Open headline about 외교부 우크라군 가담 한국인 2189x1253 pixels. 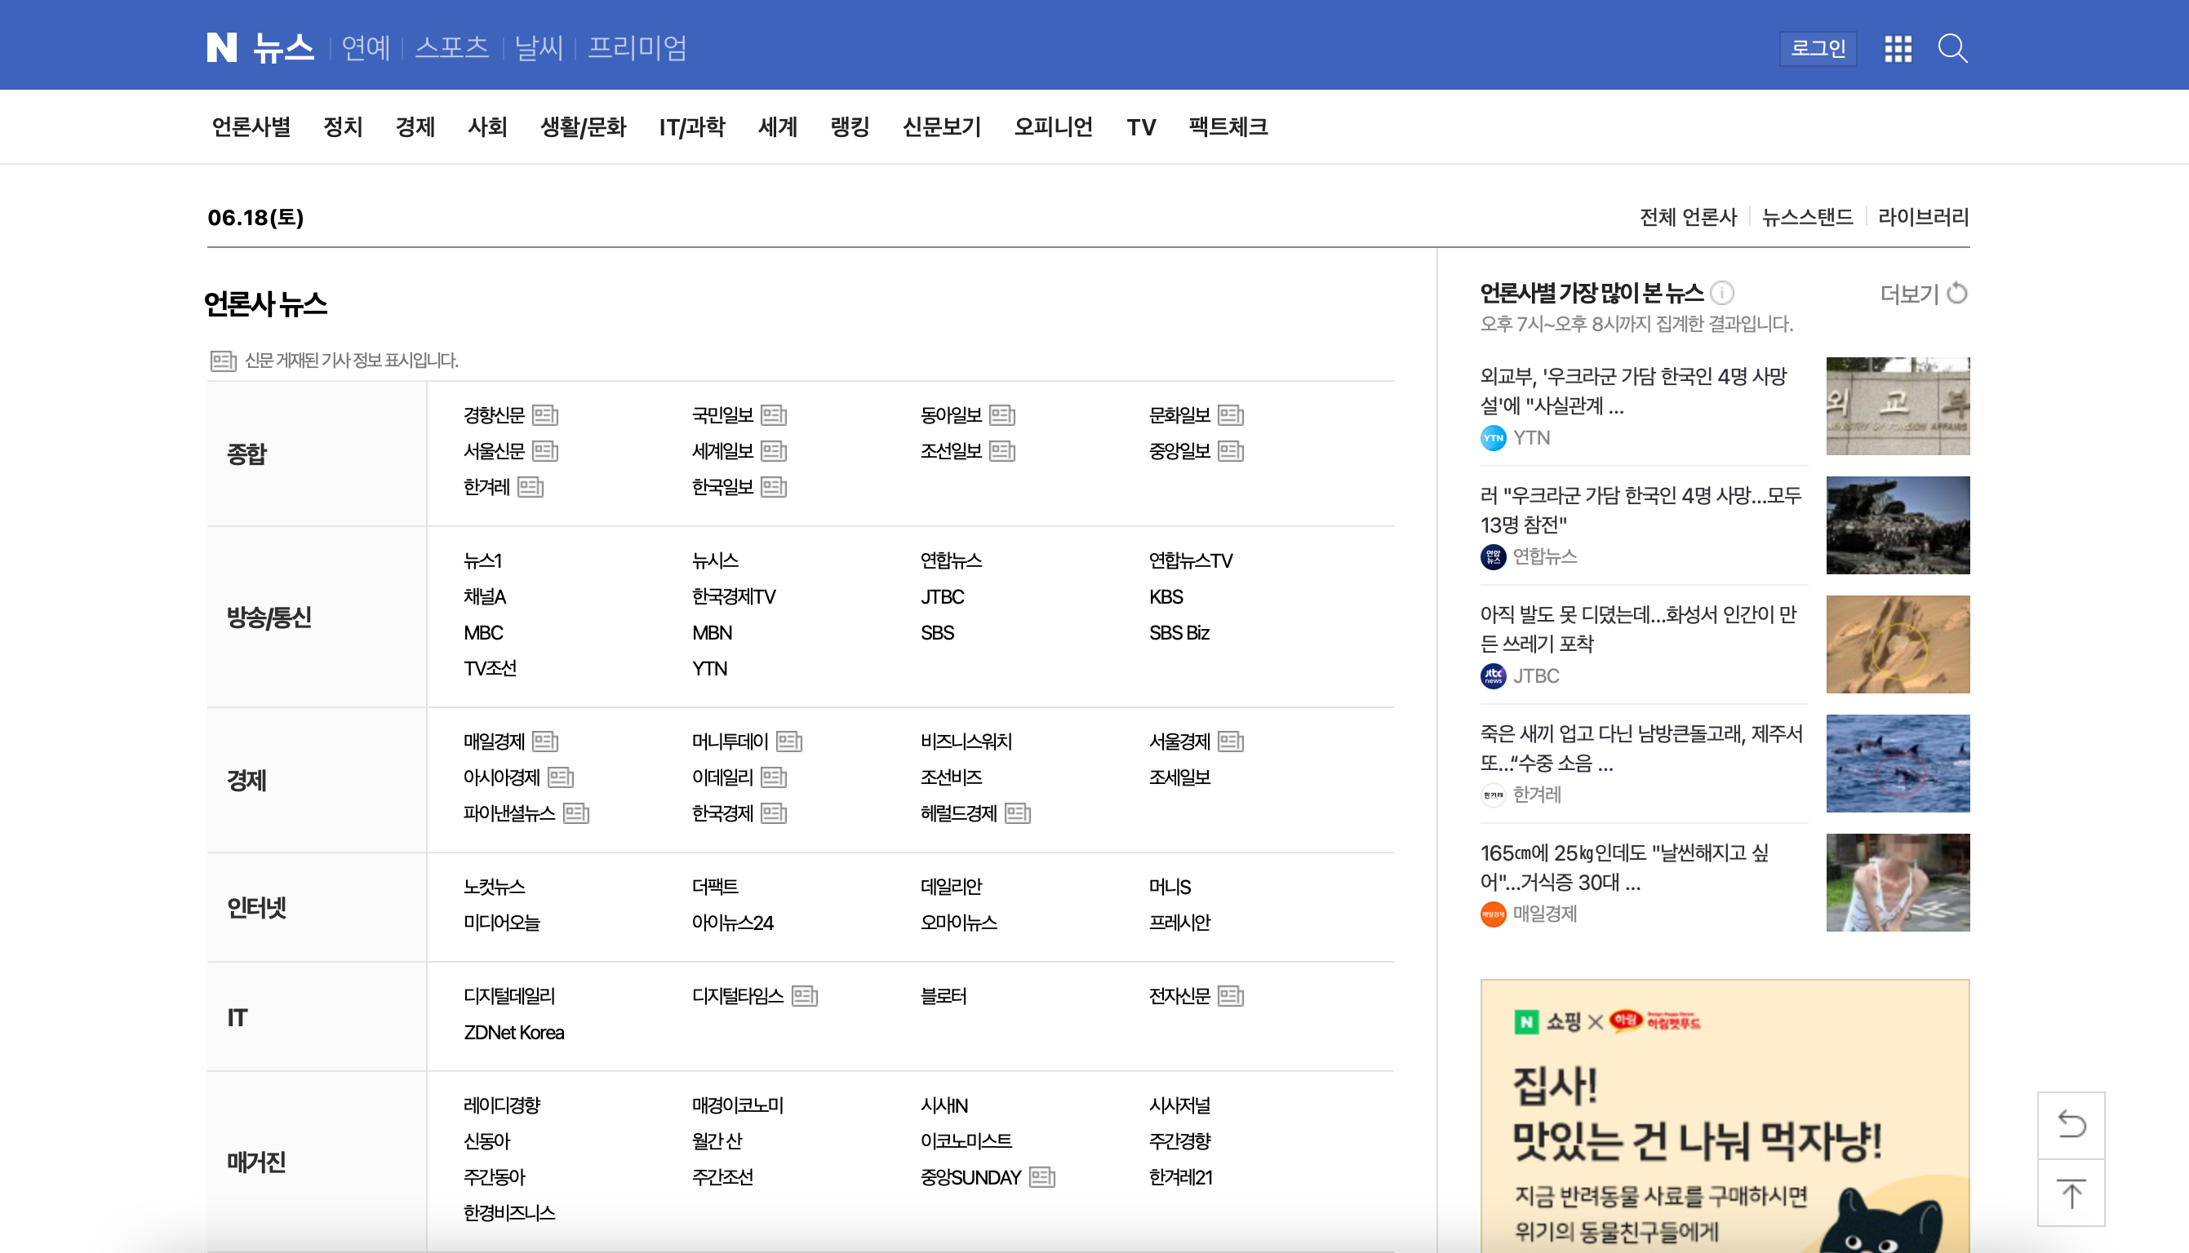coord(1634,392)
